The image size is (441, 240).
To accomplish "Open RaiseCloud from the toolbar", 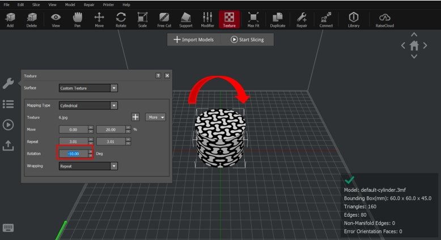I will [385, 20].
